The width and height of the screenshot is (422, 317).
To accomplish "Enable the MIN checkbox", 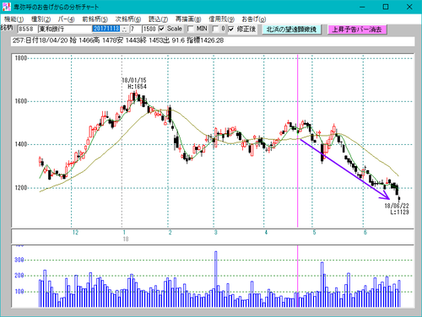I will (191, 29).
